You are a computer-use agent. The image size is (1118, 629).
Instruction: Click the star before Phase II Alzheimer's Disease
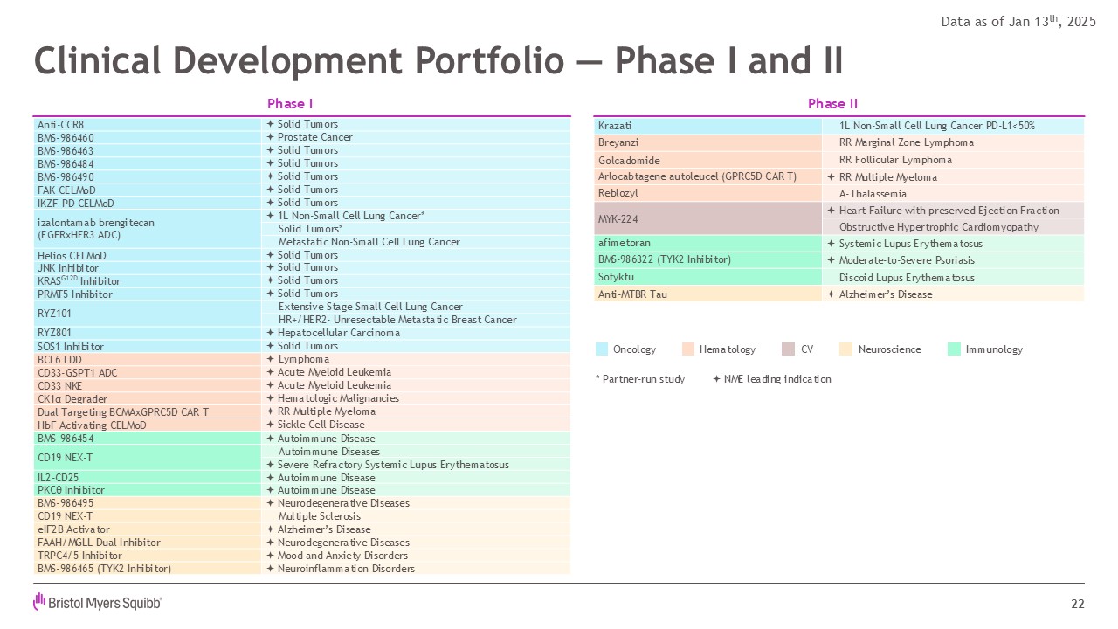point(831,294)
